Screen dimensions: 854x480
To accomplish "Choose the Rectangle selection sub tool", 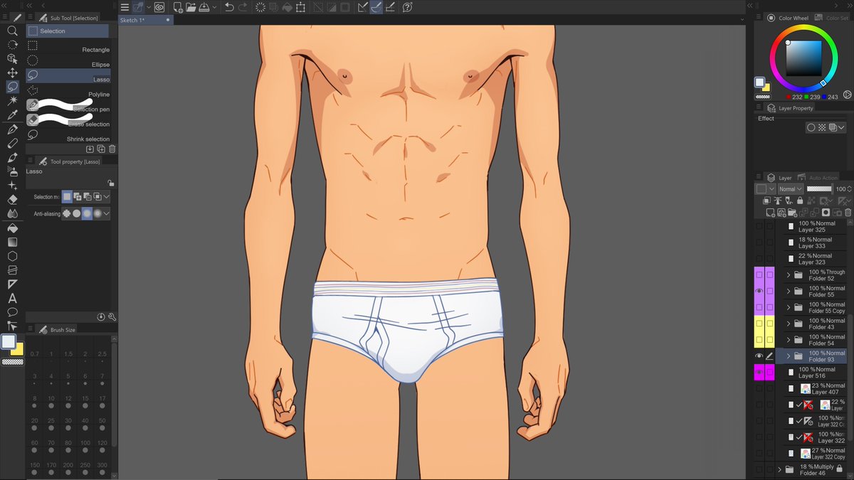I will point(68,46).
